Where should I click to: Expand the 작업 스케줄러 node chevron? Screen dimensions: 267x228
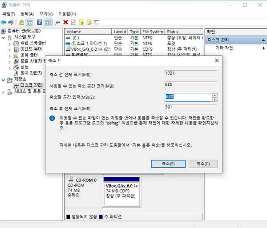(x=9, y=44)
